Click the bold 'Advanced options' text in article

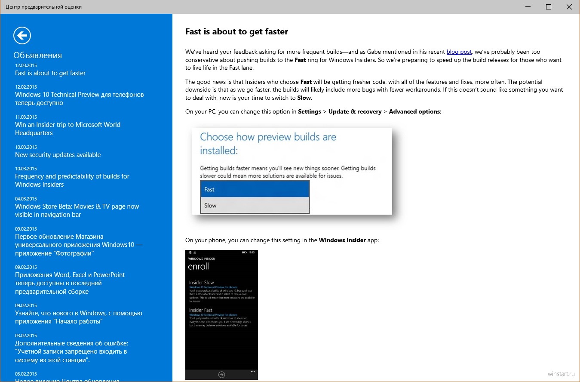pyautogui.click(x=414, y=111)
